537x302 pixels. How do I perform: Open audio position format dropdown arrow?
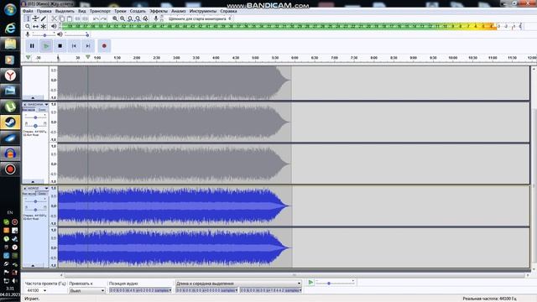(x=169, y=290)
